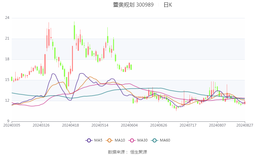The image size is (255, 155).
Task: Click the 20240717 date axis label
Action: pyautogui.click(x=188, y=125)
